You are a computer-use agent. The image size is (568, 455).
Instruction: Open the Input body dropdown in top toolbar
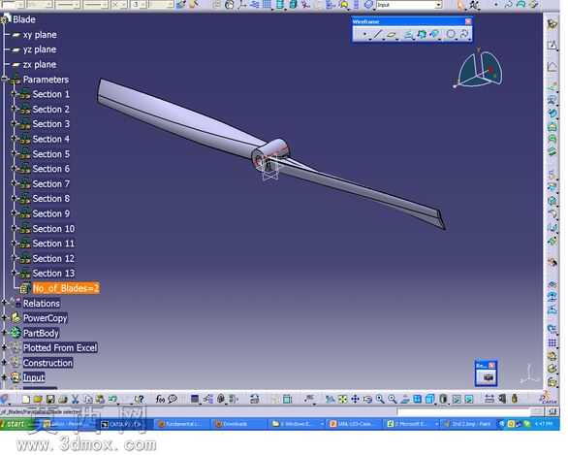(x=438, y=5)
